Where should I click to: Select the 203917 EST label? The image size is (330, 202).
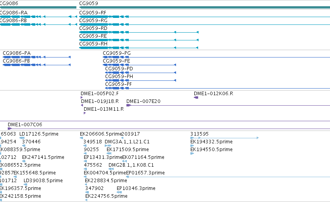click(x=130, y=134)
